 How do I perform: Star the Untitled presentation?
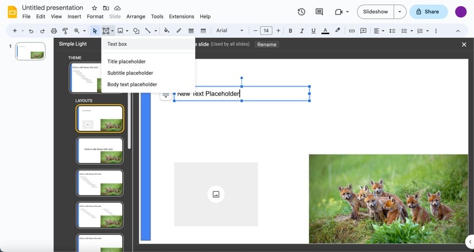click(94, 8)
